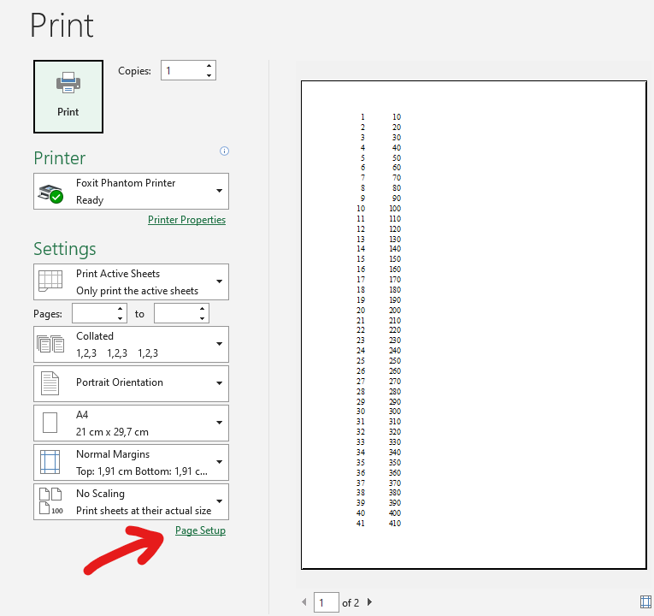The width and height of the screenshot is (654, 616).
Task: Expand the Portrait Orientation dropdown
Action: 131,383
